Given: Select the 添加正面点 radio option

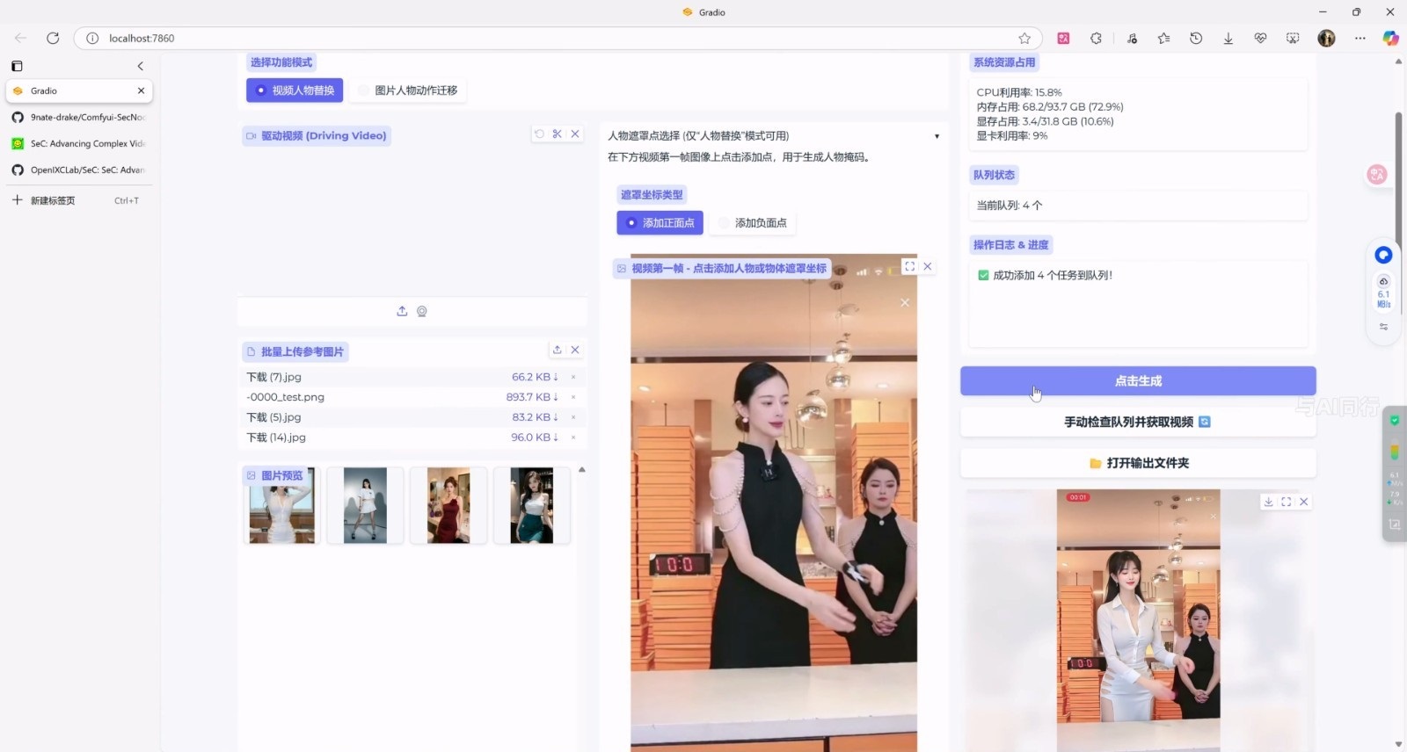Looking at the screenshot, I should pos(660,223).
